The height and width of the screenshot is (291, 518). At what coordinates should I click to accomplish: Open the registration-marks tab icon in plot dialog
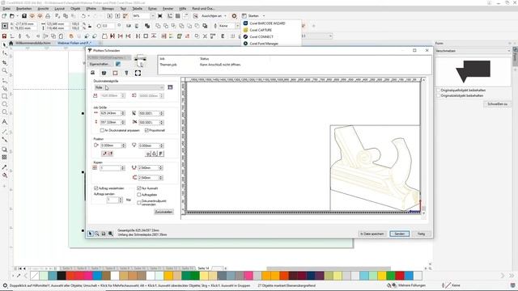(138, 73)
